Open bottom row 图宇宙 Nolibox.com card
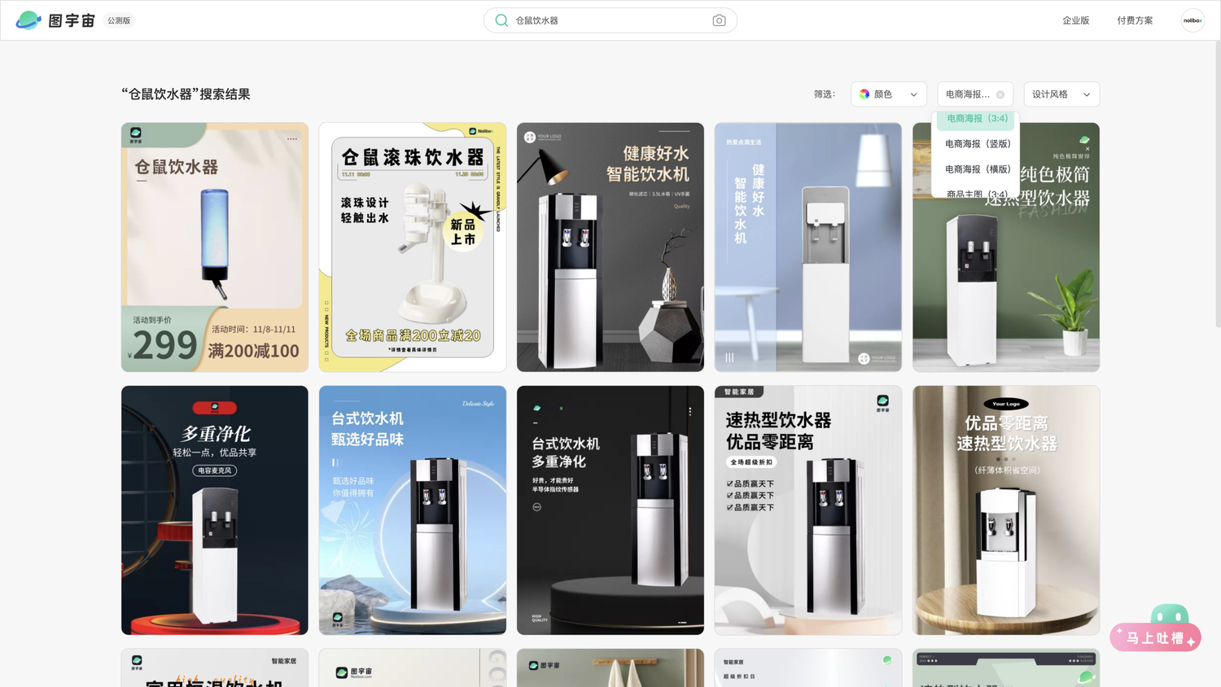 point(413,668)
